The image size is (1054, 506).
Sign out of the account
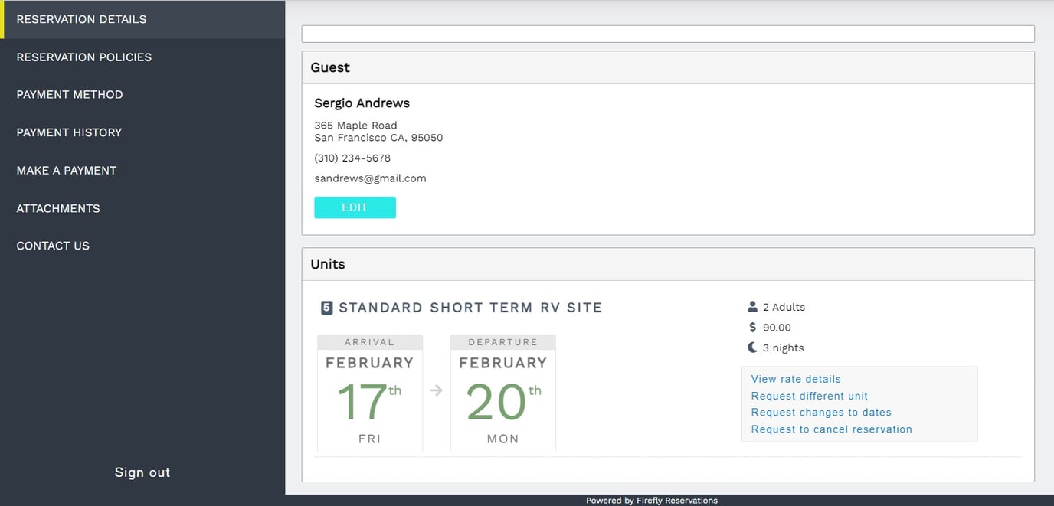click(x=142, y=472)
